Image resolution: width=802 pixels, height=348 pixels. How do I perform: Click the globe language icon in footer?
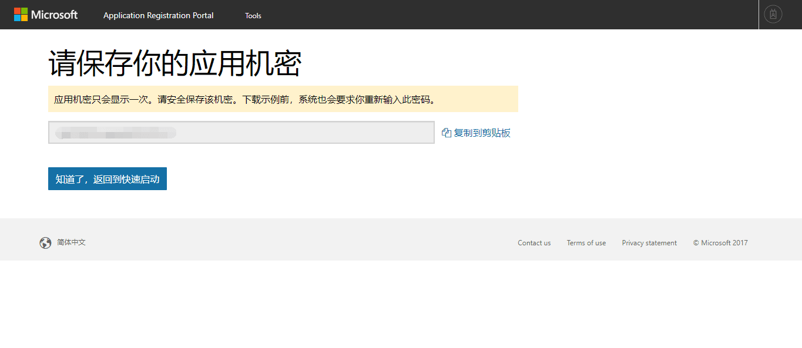(x=45, y=243)
